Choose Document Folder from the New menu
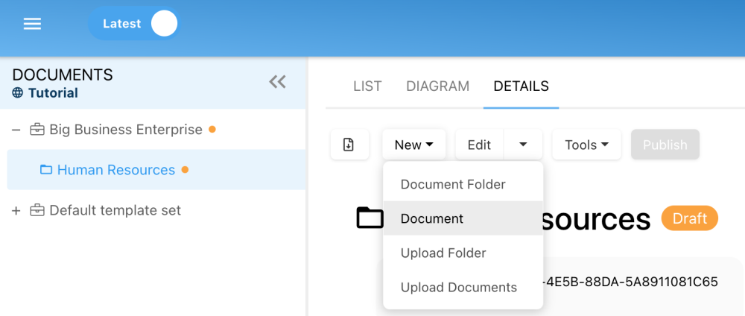Viewport: 745px width, 316px height. coord(453,184)
